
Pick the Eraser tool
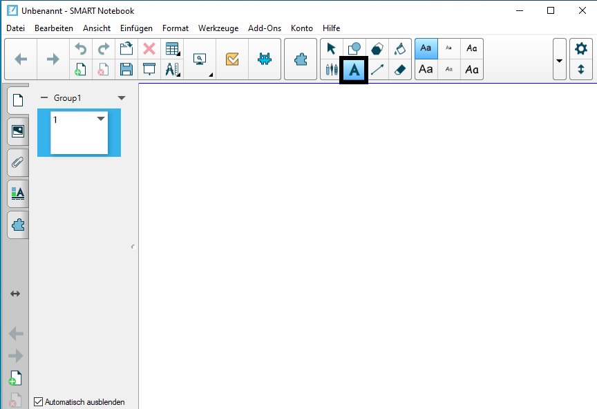(x=399, y=70)
